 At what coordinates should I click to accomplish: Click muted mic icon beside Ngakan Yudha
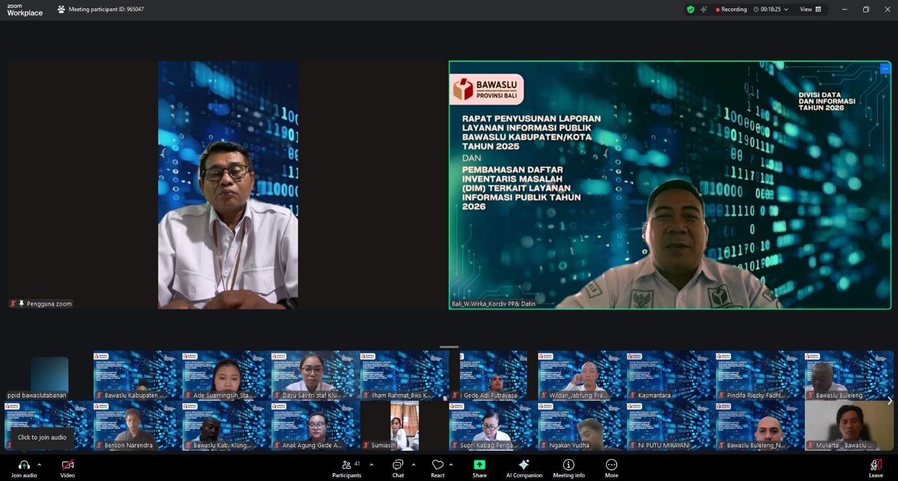tap(544, 445)
